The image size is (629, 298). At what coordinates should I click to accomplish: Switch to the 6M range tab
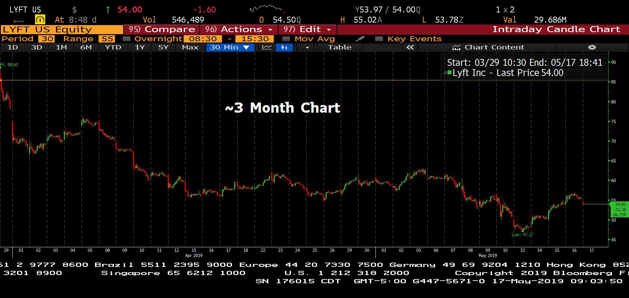coord(86,47)
